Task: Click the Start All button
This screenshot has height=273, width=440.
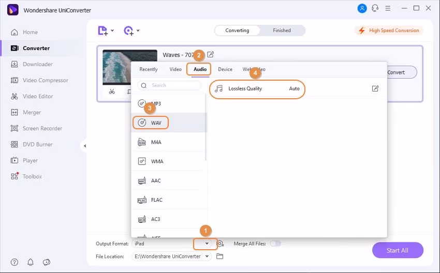Action: [x=398, y=250]
